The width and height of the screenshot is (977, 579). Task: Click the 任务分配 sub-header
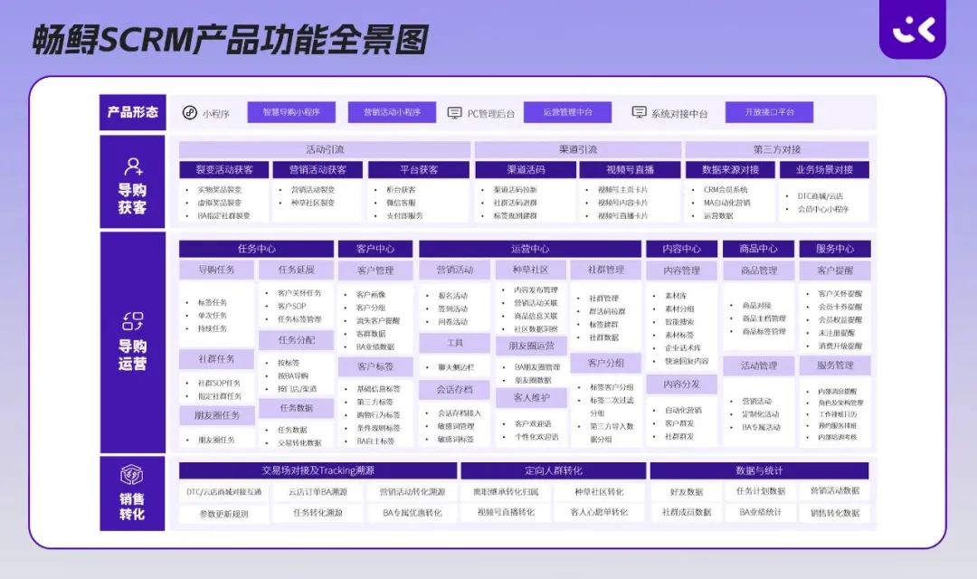[297, 340]
